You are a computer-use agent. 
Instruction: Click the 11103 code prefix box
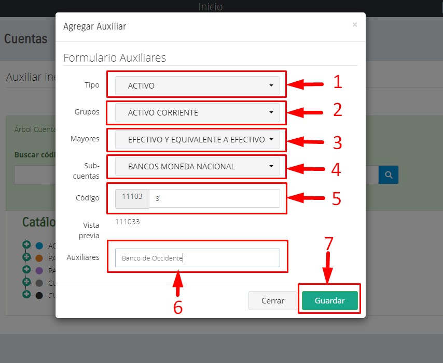[x=132, y=198]
